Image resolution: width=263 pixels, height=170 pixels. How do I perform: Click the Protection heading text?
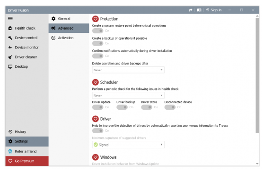[x=109, y=19]
